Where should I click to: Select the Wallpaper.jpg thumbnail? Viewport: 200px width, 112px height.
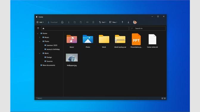coord(72,57)
